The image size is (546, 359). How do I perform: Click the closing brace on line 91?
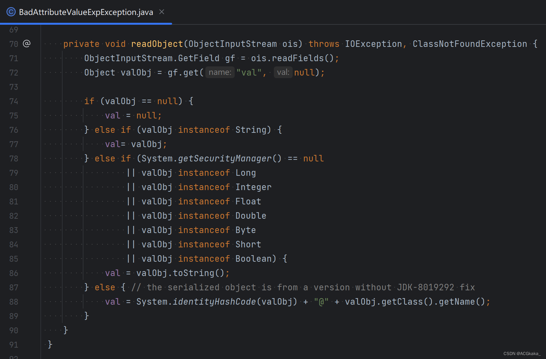click(50, 344)
